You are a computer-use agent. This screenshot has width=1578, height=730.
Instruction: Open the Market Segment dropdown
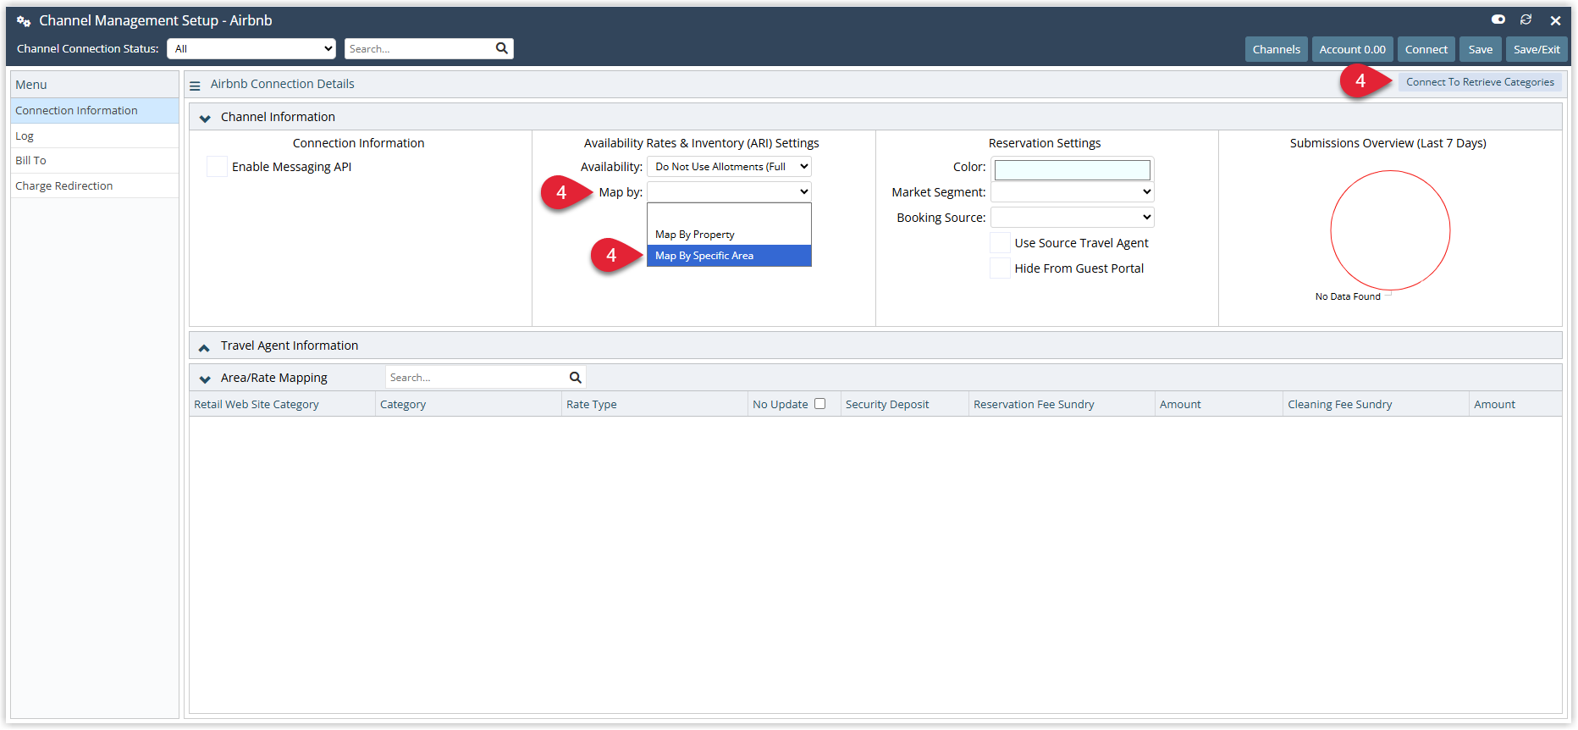[1073, 192]
